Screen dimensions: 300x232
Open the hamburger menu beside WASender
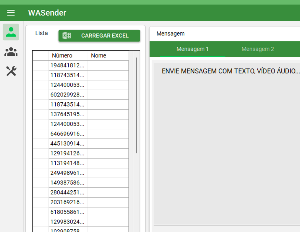(11, 13)
